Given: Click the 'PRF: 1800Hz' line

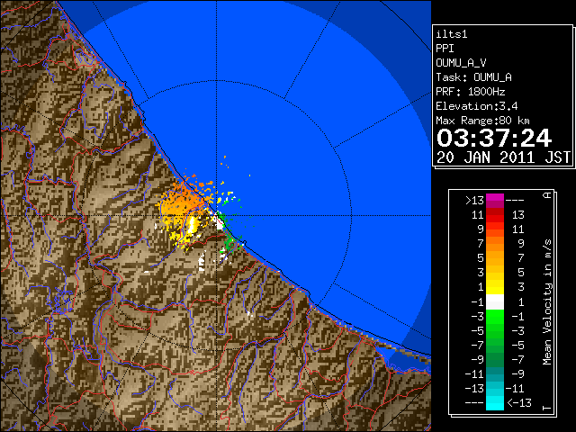Looking at the screenshot, I should pos(471,92).
